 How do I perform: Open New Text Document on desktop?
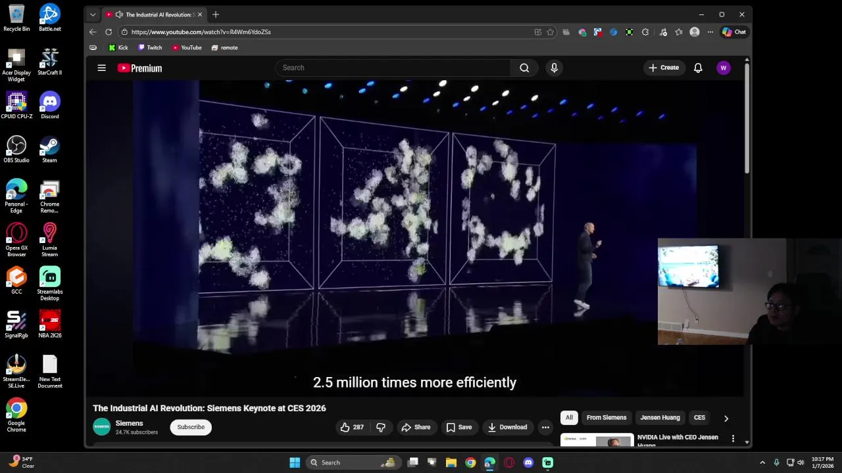[50, 371]
